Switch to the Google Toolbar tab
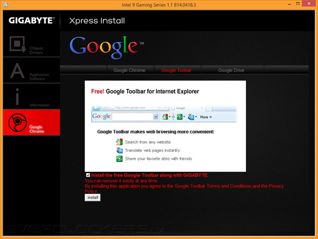The image size is (318, 239). pyautogui.click(x=177, y=70)
